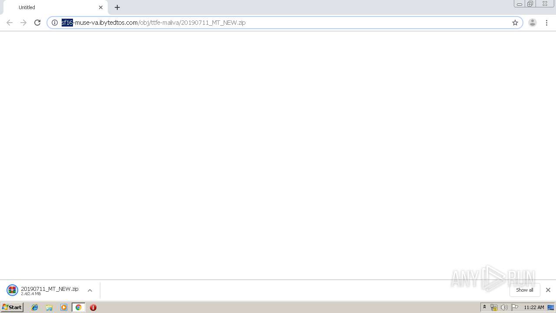Launch Internet Explorer from taskbar
This screenshot has height=313, width=556.
point(35,307)
